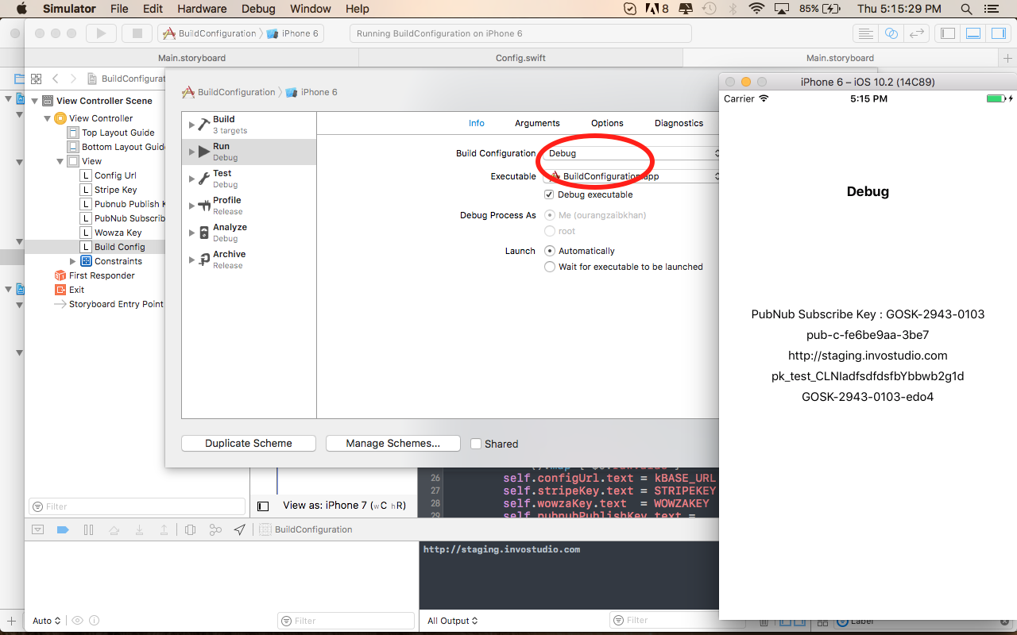Click View as: iPhone 7 button
Image resolution: width=1017 pixels, height=635 pixels.
click(344, 506)
